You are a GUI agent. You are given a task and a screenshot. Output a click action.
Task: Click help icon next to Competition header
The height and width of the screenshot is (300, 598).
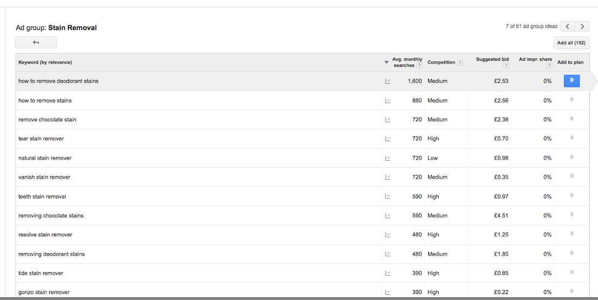[460, 63]
